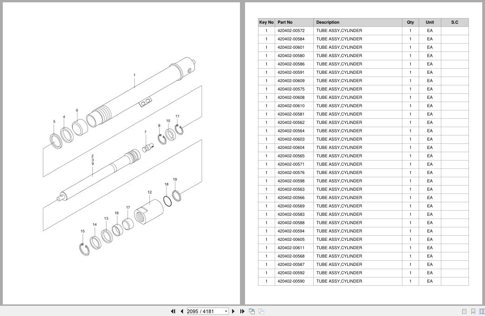Click the previous view navigation icon
485x316 pixels.
click(252, 311)
